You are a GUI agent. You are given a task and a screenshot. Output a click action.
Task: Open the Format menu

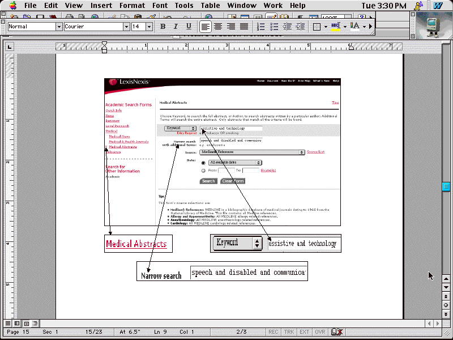coord(132,5)
